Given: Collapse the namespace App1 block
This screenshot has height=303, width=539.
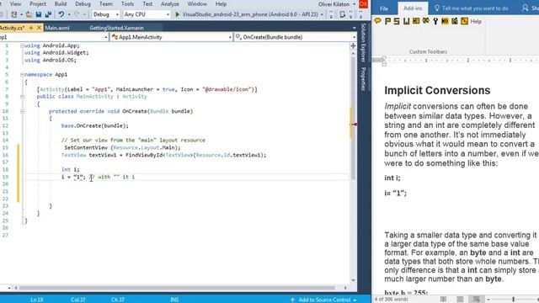Looking at the screenshot, I should 22,75.
